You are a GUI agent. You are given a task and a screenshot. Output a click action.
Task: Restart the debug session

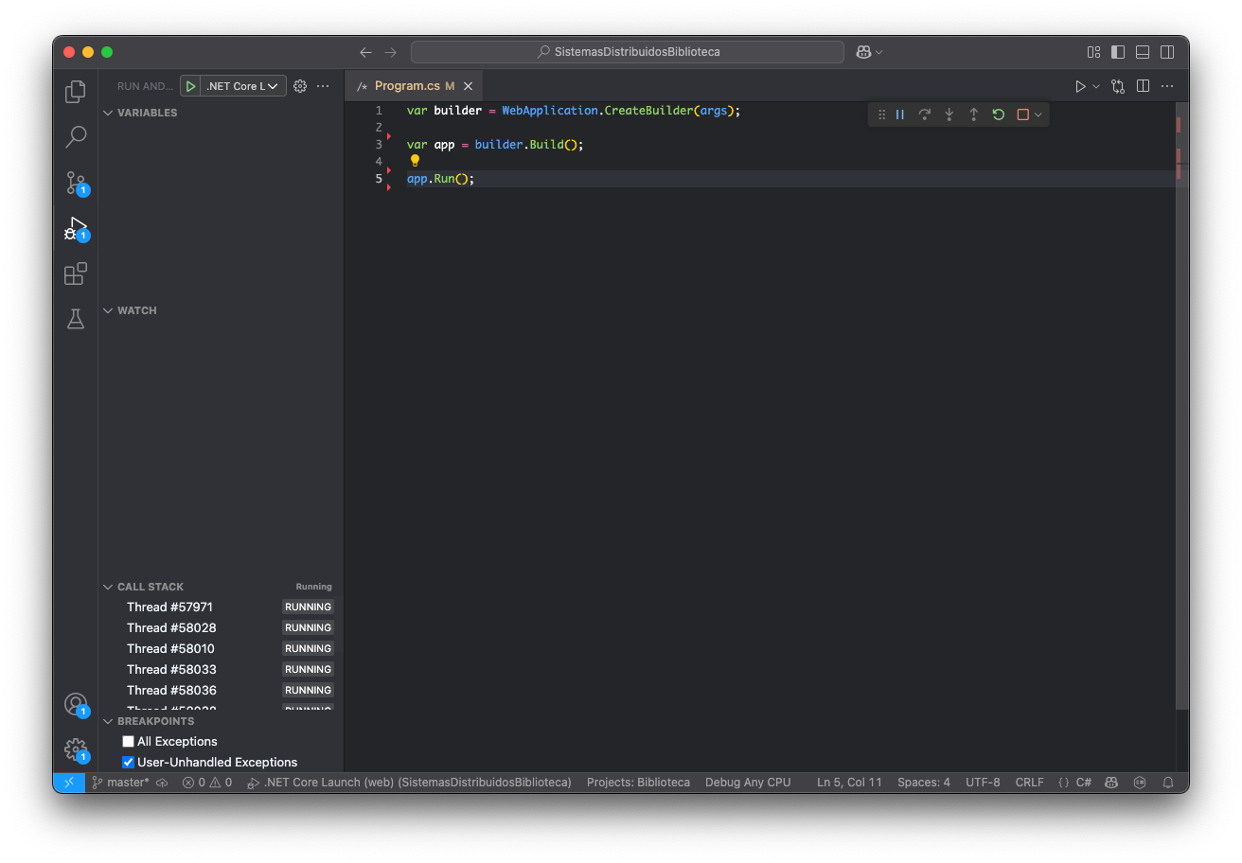pyautogui.click(x=998, y=114)
